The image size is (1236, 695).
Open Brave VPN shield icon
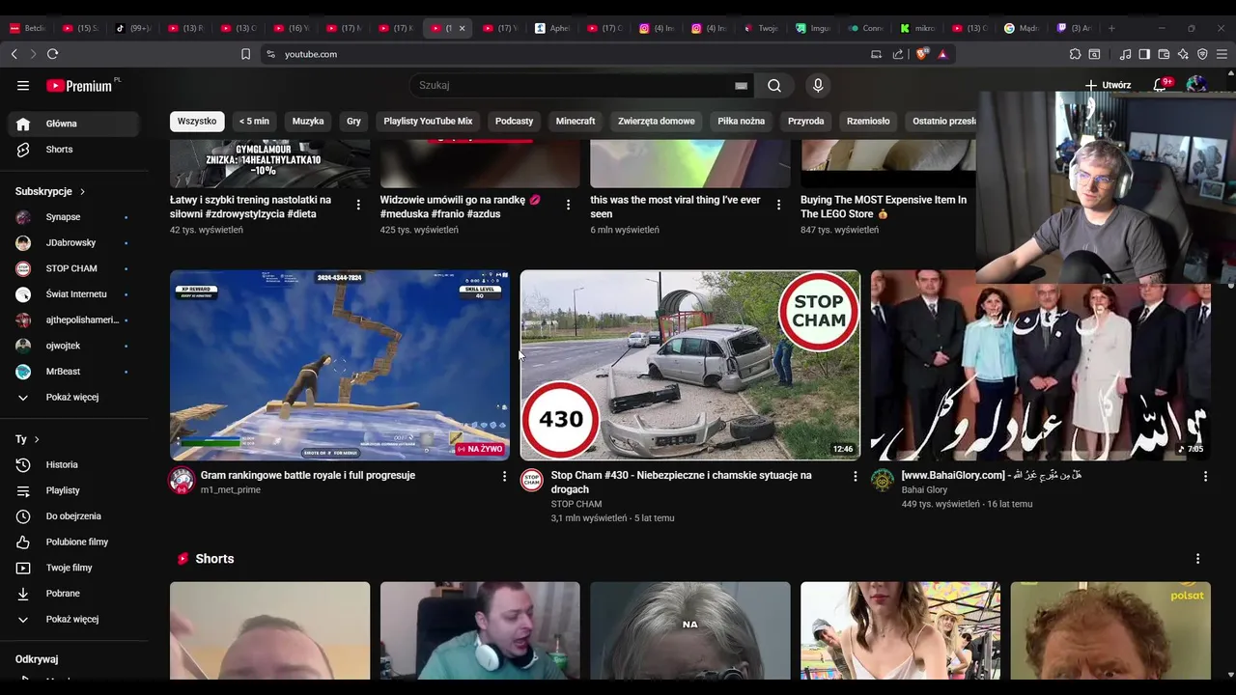tap(1202, 54)
